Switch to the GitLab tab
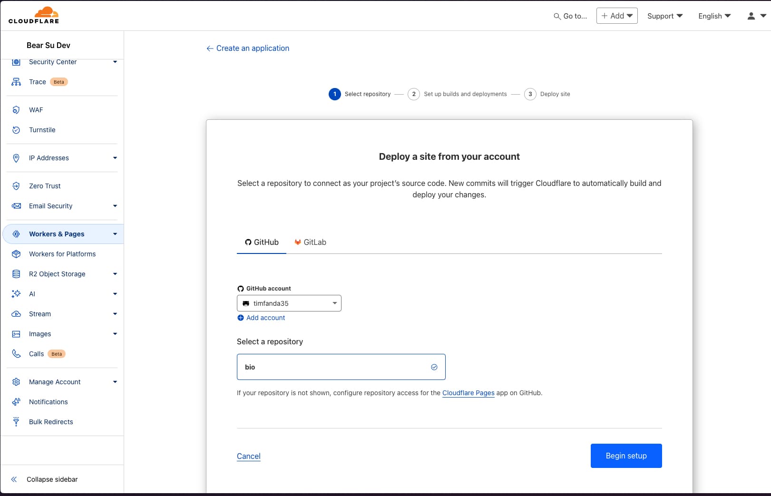Screen dimensions: 771x496 tap(310, 242)
